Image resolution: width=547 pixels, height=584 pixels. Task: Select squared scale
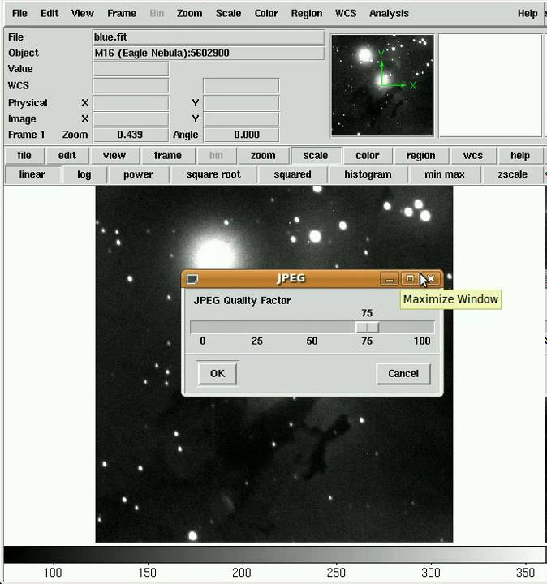(292, 174)
